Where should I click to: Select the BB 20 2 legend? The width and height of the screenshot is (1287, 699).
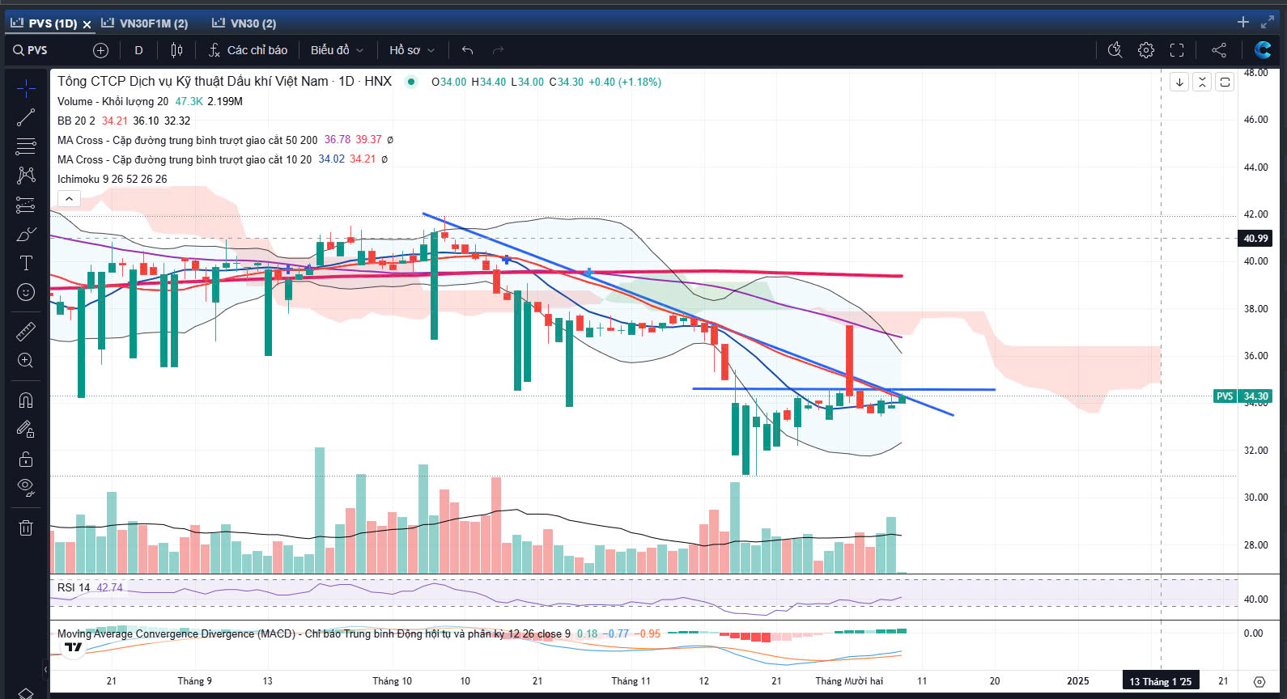76,121
